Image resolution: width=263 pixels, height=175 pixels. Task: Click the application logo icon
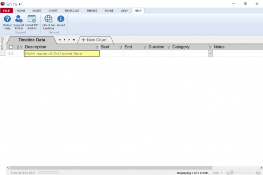point(3,3)
